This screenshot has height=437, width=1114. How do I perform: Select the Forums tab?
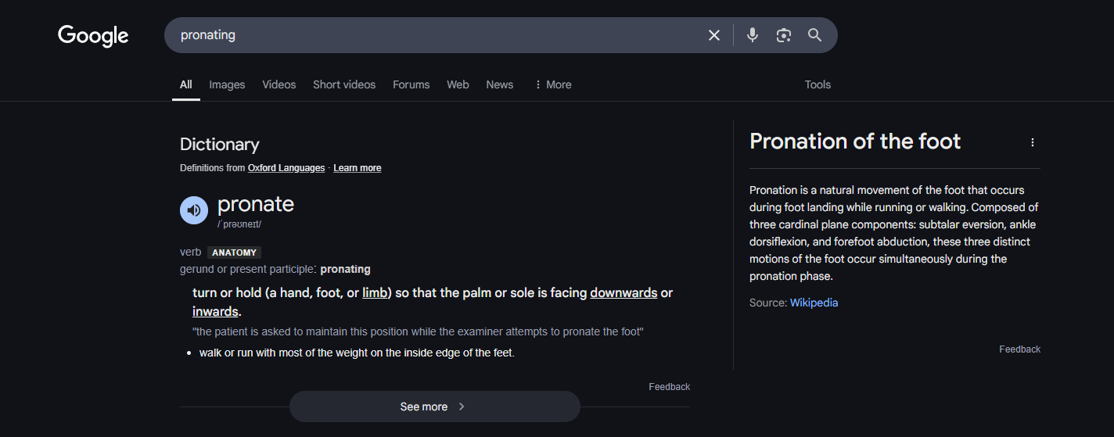[411, 84]
